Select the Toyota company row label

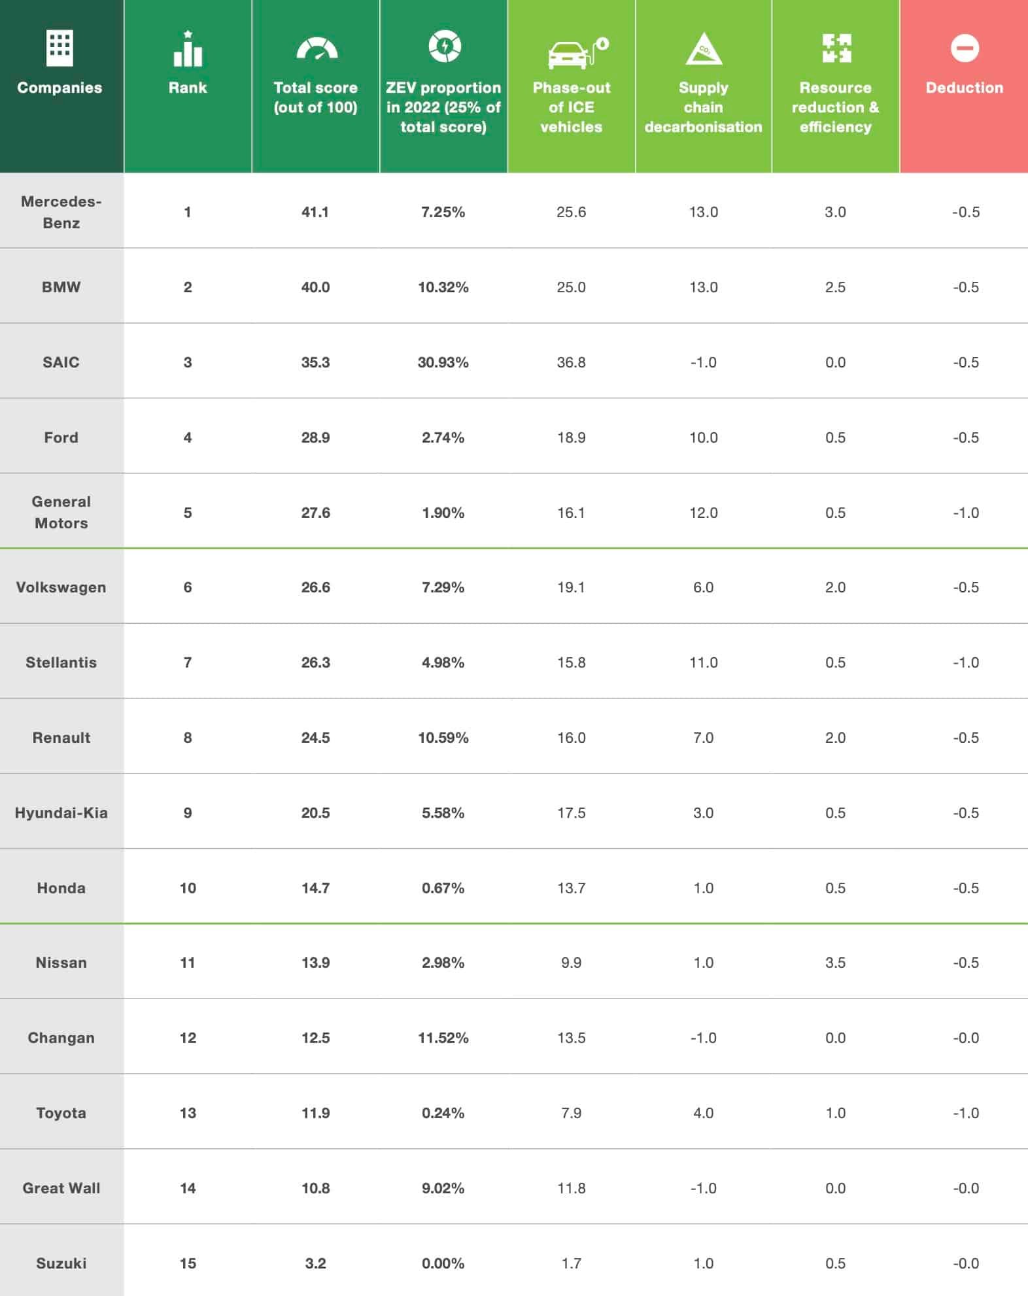click(x=61, y=1113)
